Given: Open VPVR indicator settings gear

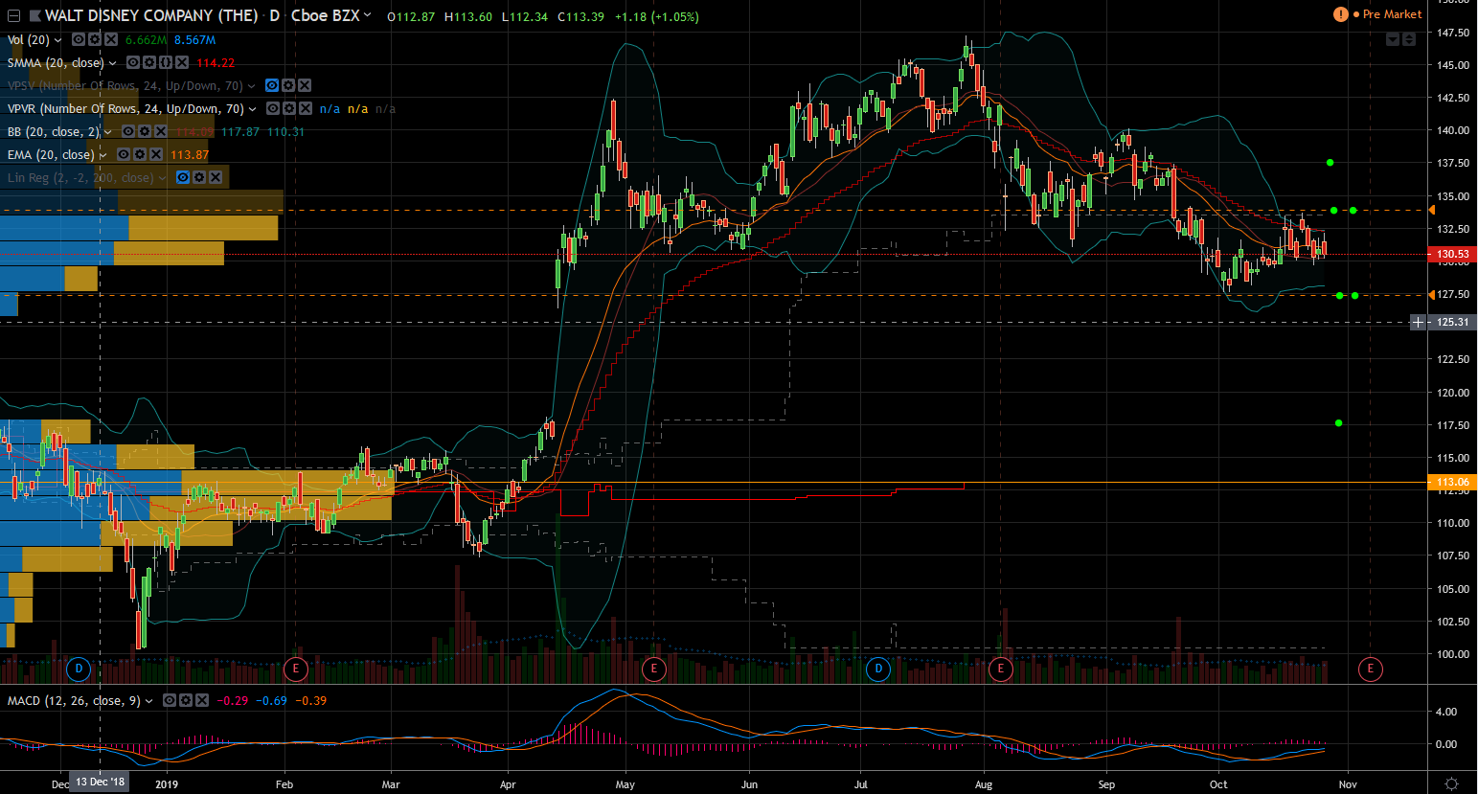Looking at the screenshot, I should pyautogui.click(x=289, y=108).
